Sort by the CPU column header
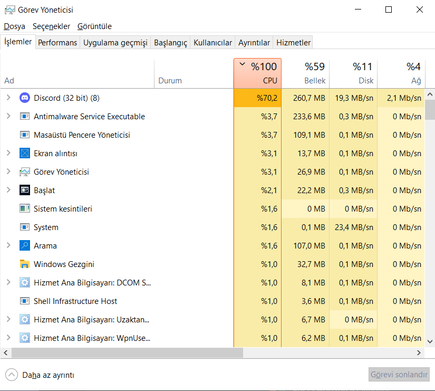Viewport: 435px width, 391px height. [257, 73]
